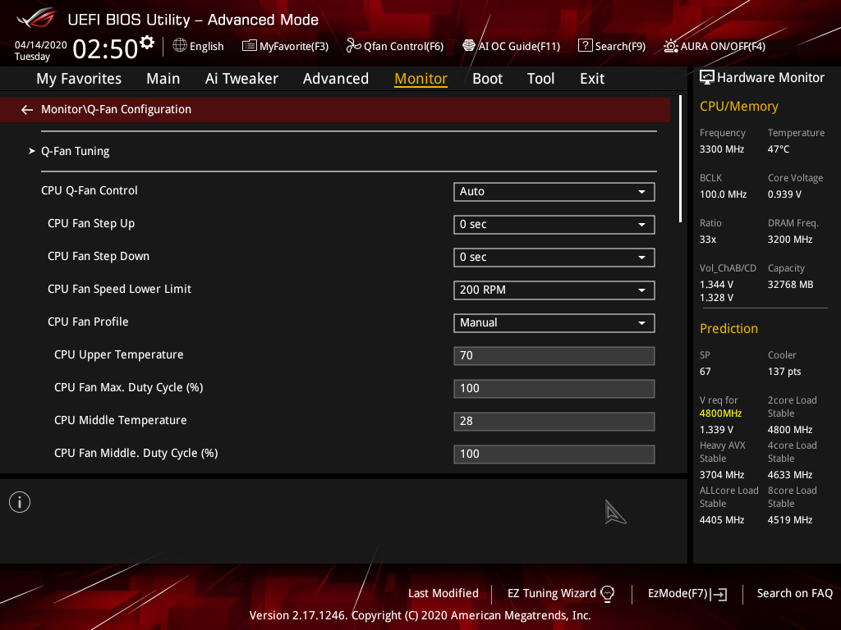
Task: Click the 137 pts cooler score
Action: (784, 372)
